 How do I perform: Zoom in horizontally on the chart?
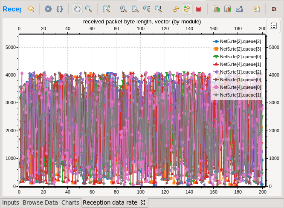pos(123,9)
